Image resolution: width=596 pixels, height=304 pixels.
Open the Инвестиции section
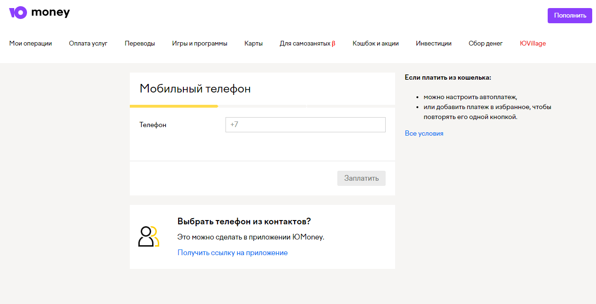click(433, 43)
